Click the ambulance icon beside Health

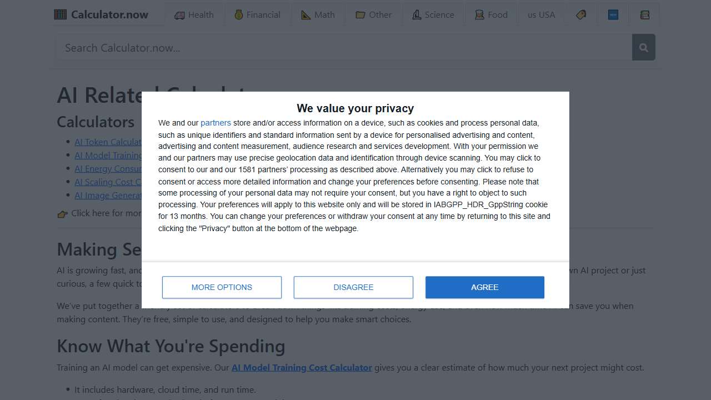[x=179, y=15]
